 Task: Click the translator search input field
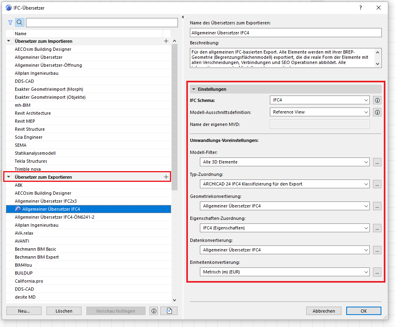102,22
